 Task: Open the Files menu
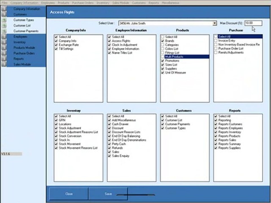[x=5, y=3]
